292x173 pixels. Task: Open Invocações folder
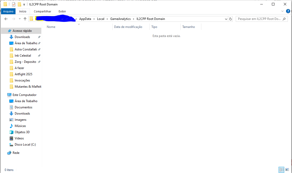point(22,80)
